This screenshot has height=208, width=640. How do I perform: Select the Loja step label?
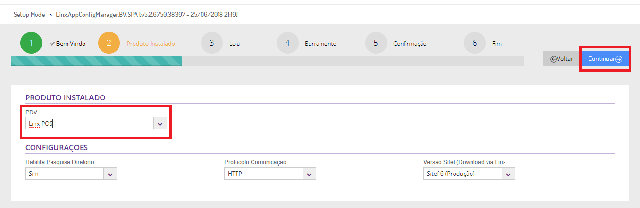tap(235, 44)
